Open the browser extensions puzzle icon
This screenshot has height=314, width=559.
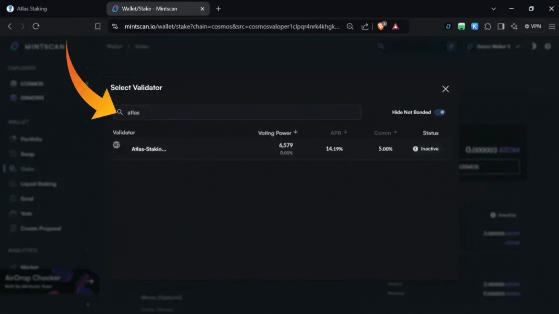coord(488,26)
